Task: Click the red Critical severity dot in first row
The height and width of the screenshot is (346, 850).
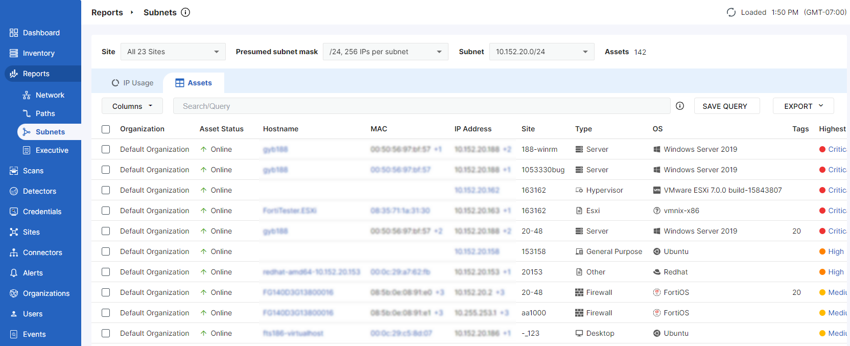Action: tap(822, 149)
